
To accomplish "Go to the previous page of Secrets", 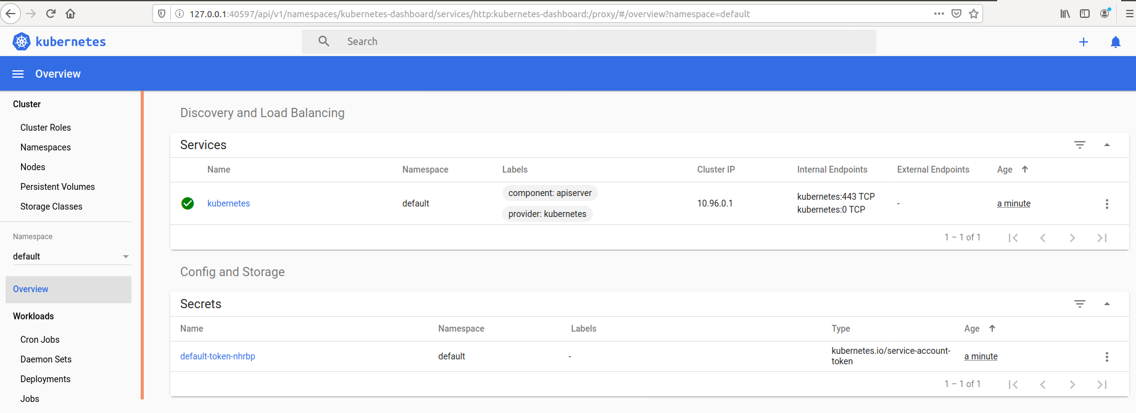I will pos(1043,385).
